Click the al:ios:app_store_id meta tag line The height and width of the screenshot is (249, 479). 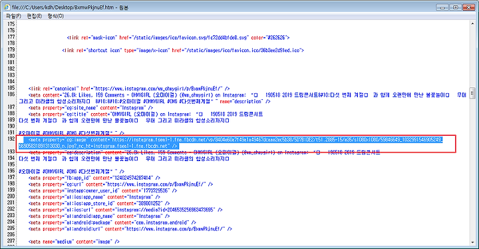coord(99,204)
